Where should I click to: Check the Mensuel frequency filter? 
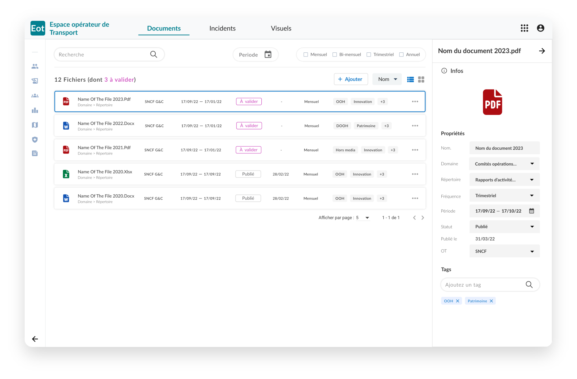pyautogui.click(x=306, y=55)
